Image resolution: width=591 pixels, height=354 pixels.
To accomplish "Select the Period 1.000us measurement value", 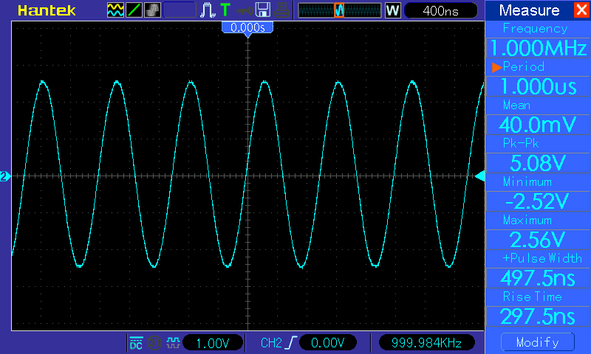I will click(538, 86).
